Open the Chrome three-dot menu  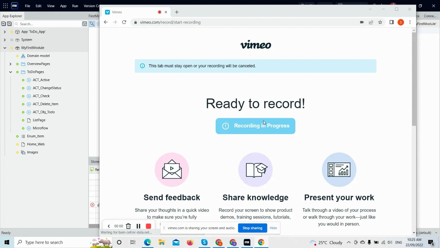pos(410,22)
